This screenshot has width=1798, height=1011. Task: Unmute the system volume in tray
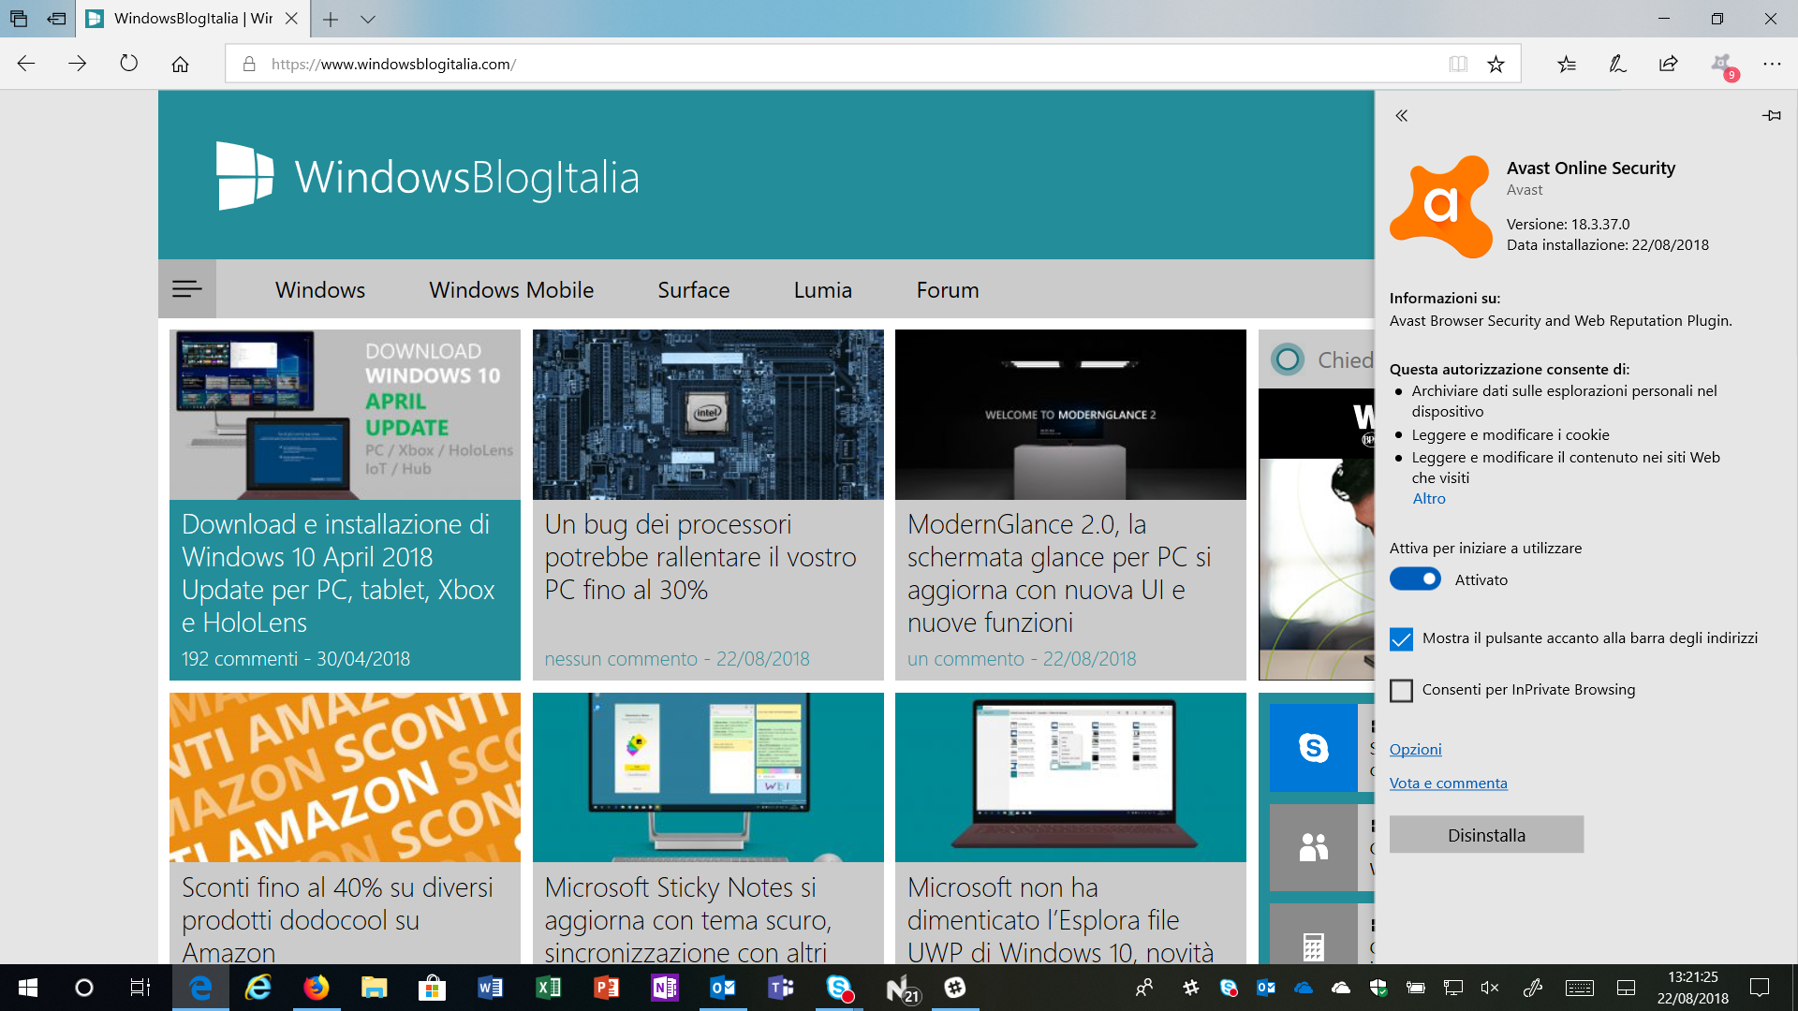(1490, 988)
